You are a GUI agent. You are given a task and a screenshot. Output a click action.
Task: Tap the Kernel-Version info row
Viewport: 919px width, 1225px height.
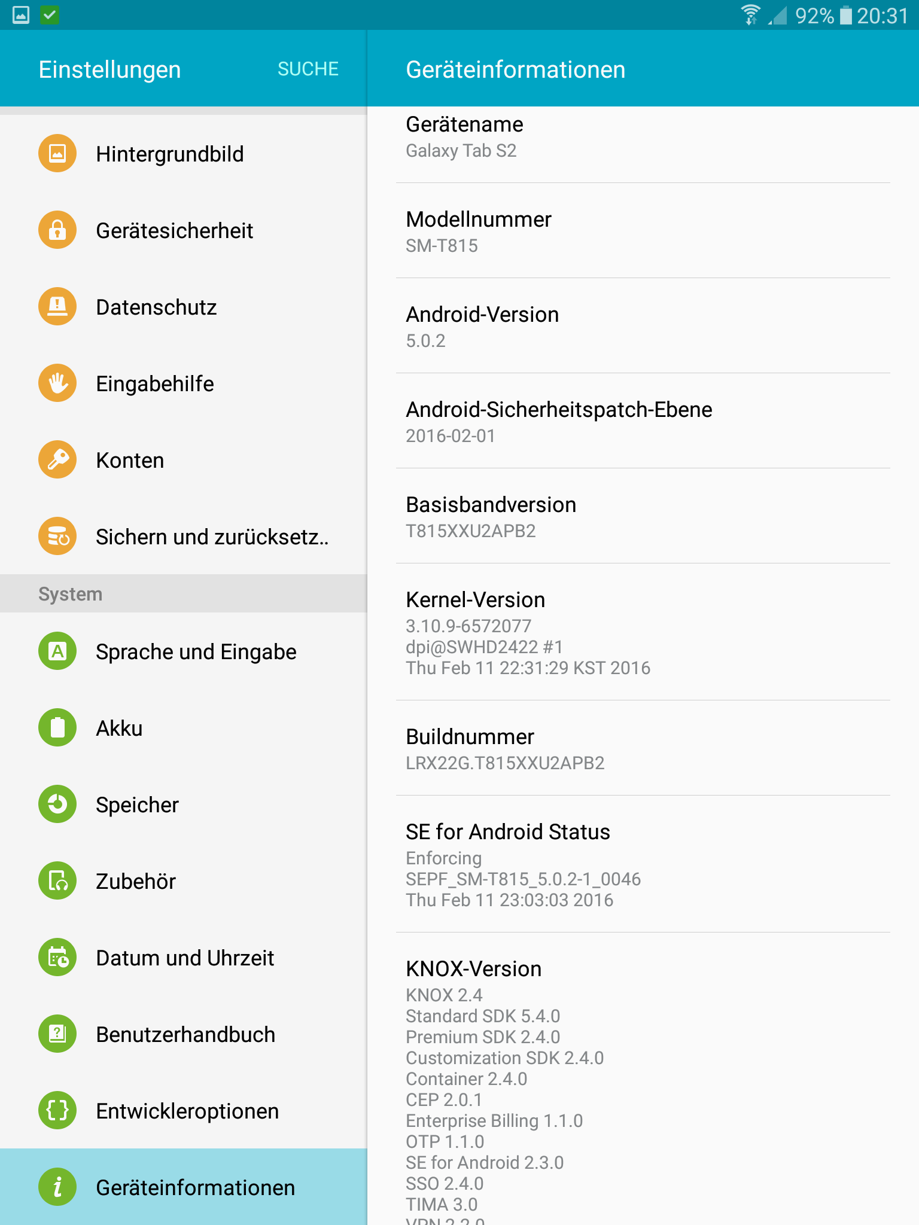pos(643,632)
